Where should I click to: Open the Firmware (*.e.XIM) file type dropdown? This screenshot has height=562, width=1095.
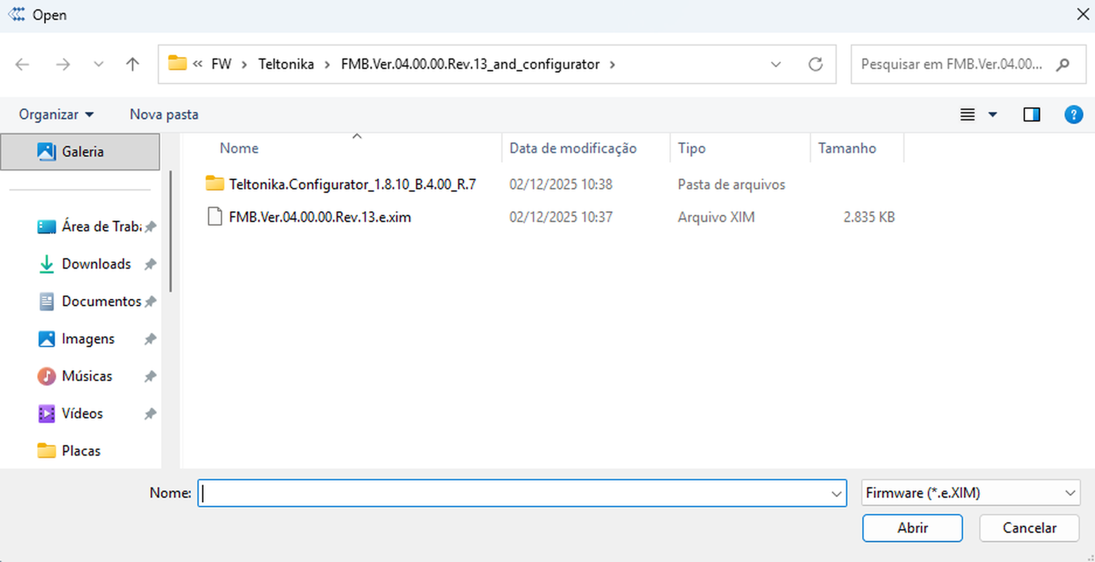pos(971,493)
